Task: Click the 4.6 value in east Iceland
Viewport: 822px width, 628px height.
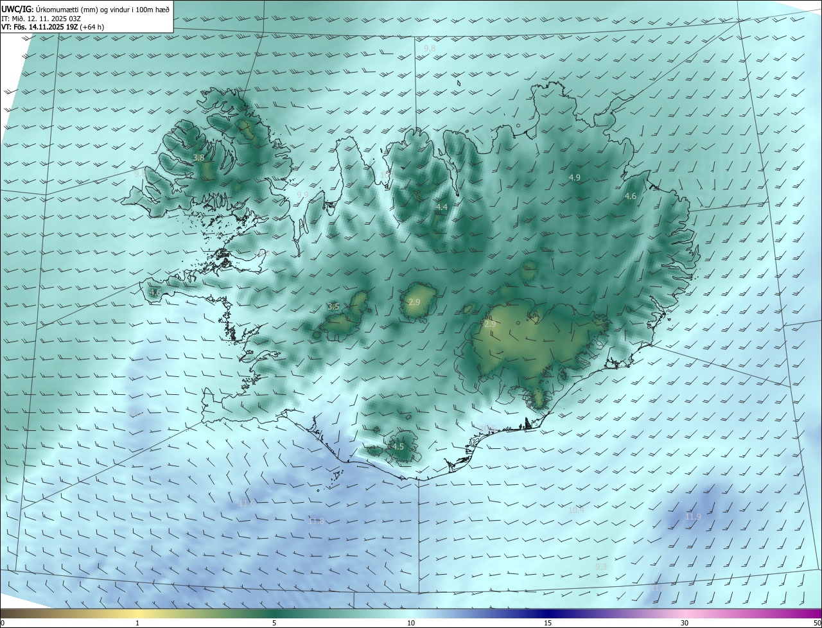Action: [631, 196]
